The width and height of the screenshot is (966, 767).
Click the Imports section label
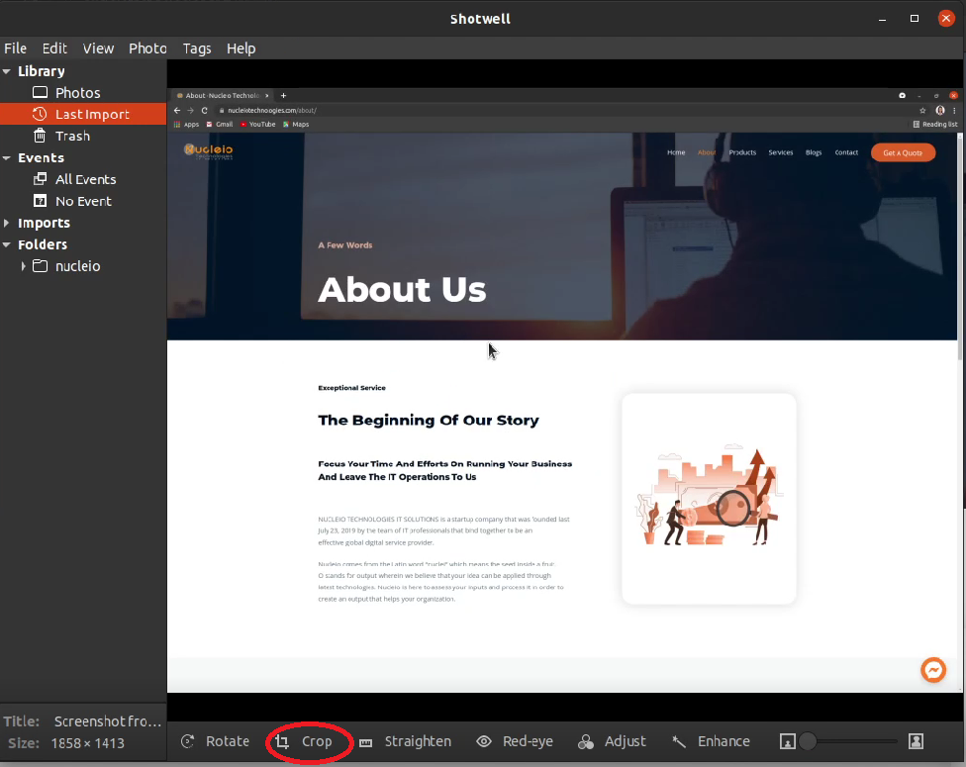pyautogui.click(x=44, y=223)
